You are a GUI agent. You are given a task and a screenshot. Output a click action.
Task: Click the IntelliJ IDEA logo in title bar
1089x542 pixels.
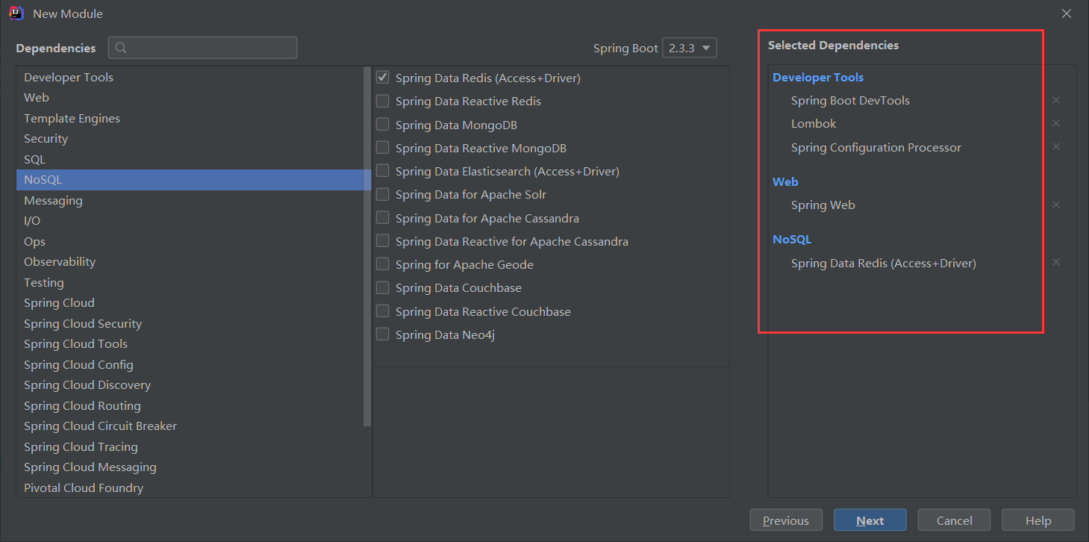click(x=16, y=13)
